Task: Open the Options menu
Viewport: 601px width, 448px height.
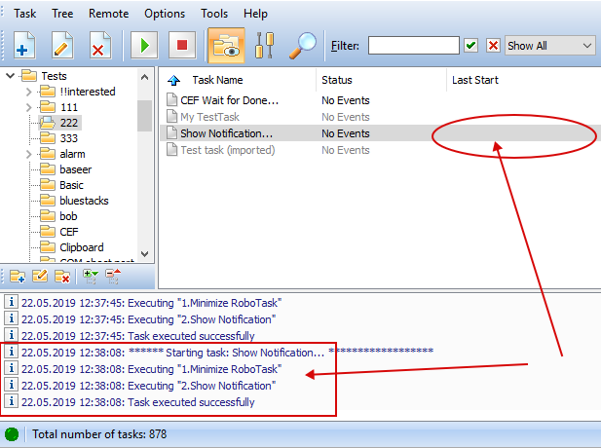Action: click(165, 14)
